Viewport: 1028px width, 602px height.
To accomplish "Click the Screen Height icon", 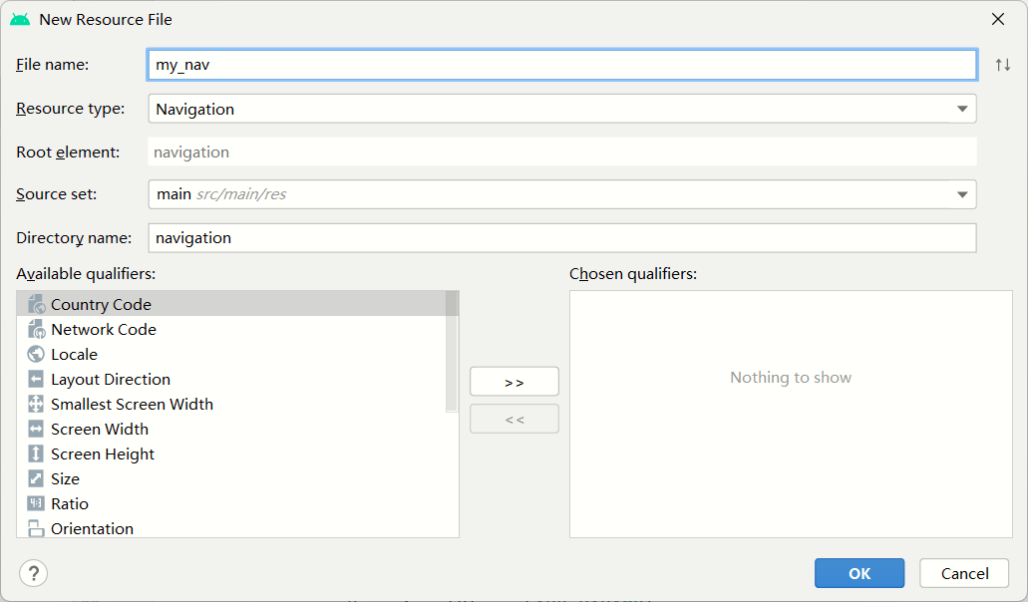I will [x=36, y=454].
